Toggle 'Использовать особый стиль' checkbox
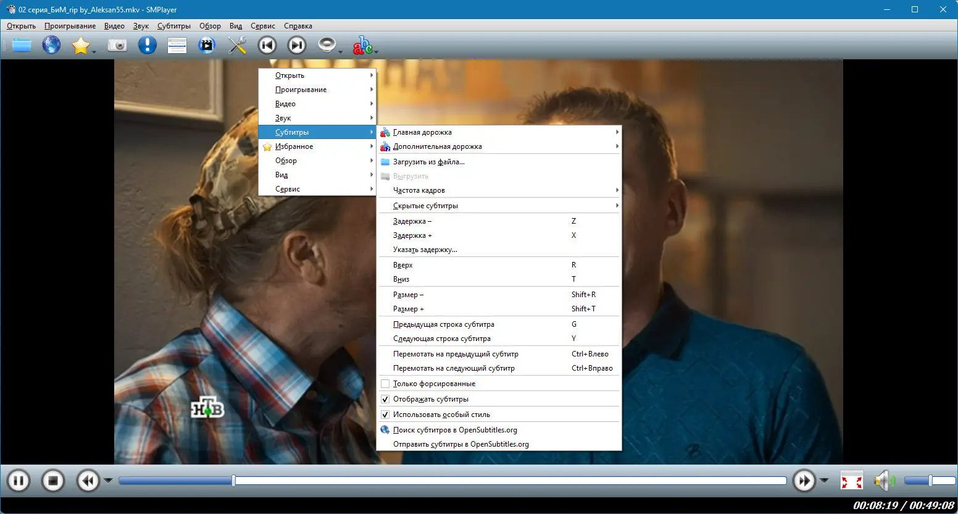This screenshot has height=514, width=958. click(x=385, y=415)
